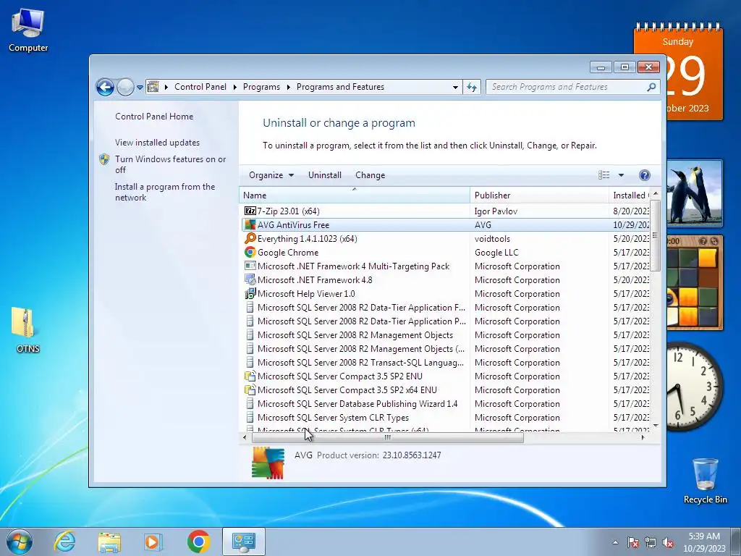Launch Windows Media Player from taskbar
Viewport: 741px width, 556px height.
coord(153,542)
